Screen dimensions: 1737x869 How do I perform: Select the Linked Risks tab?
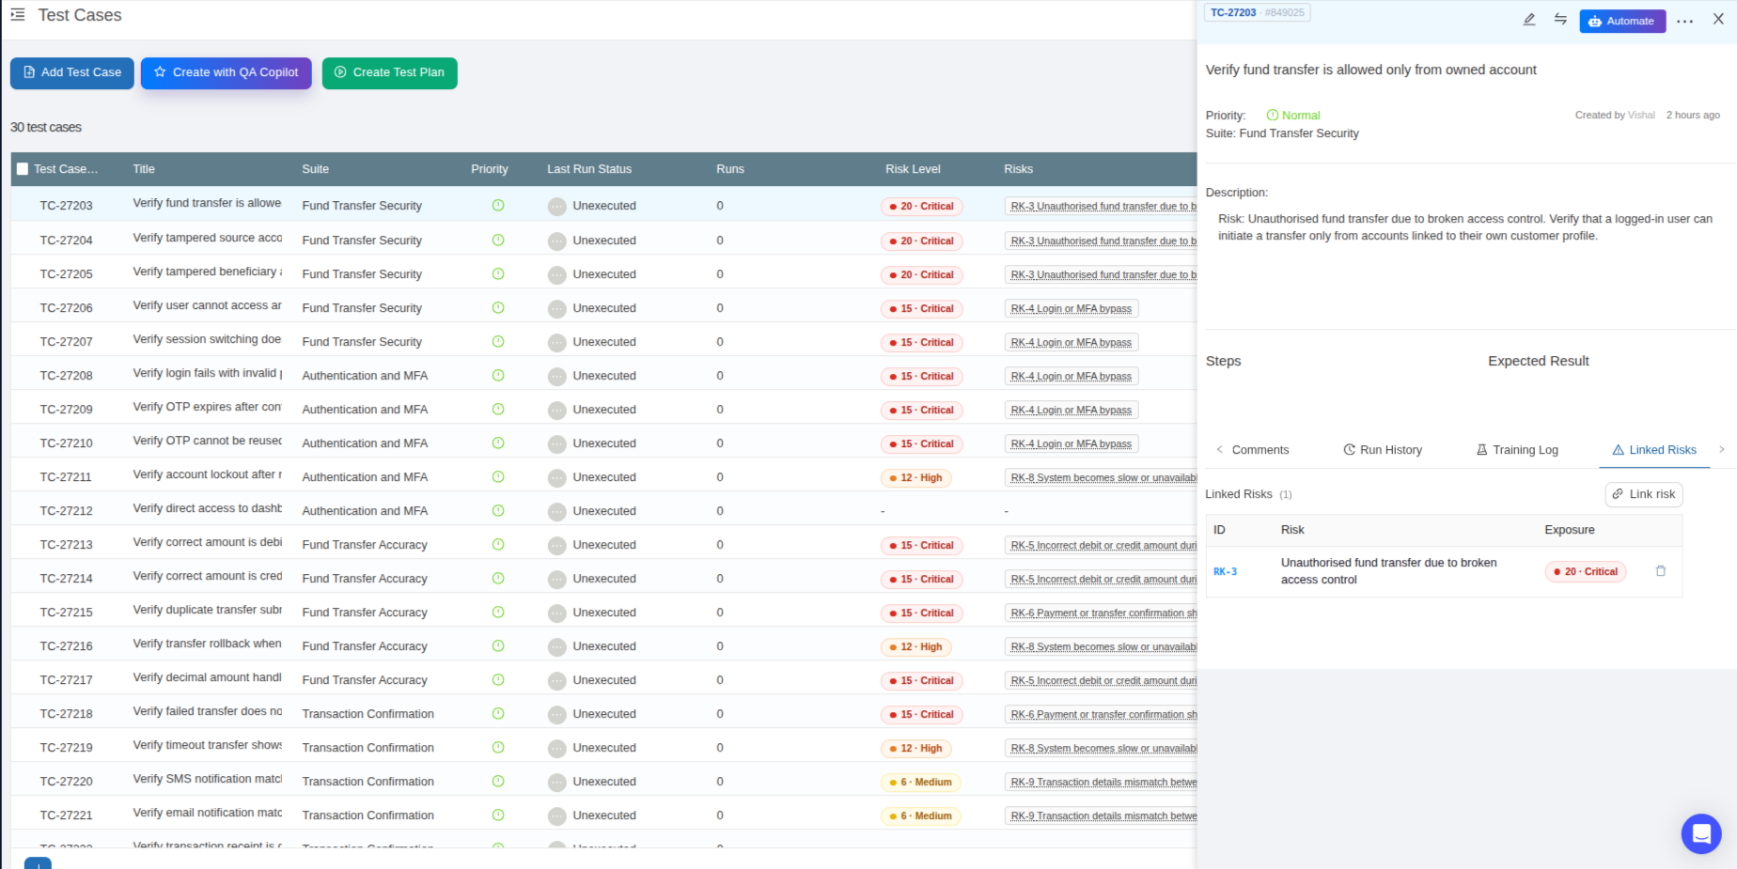coord(1654,450)
